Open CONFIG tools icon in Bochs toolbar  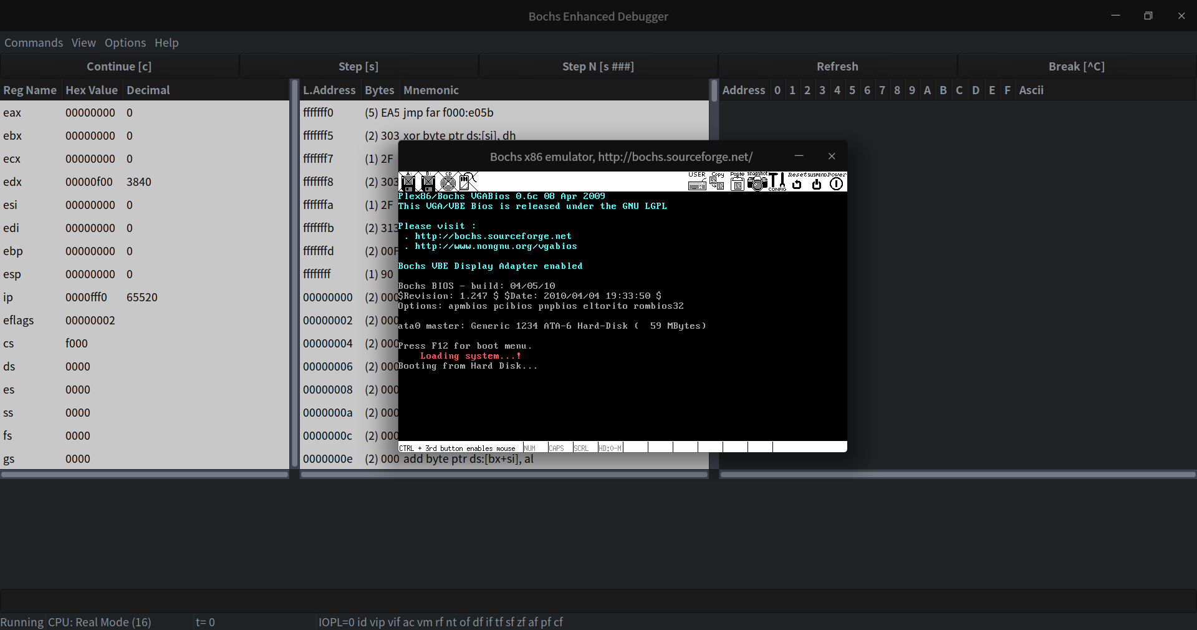coord(777,182)
